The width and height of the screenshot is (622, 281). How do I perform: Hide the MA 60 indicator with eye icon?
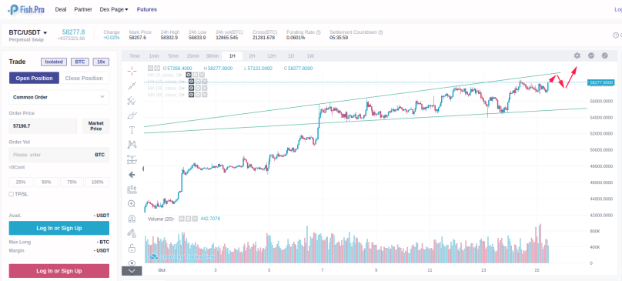191,95
